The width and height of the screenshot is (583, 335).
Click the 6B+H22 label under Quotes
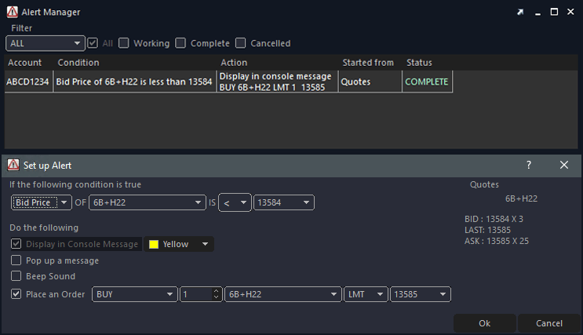coord(521,198)
